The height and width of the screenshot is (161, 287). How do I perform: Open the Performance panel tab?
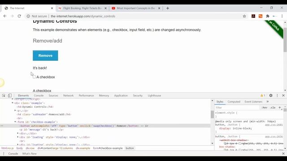[x=86, y=95]
